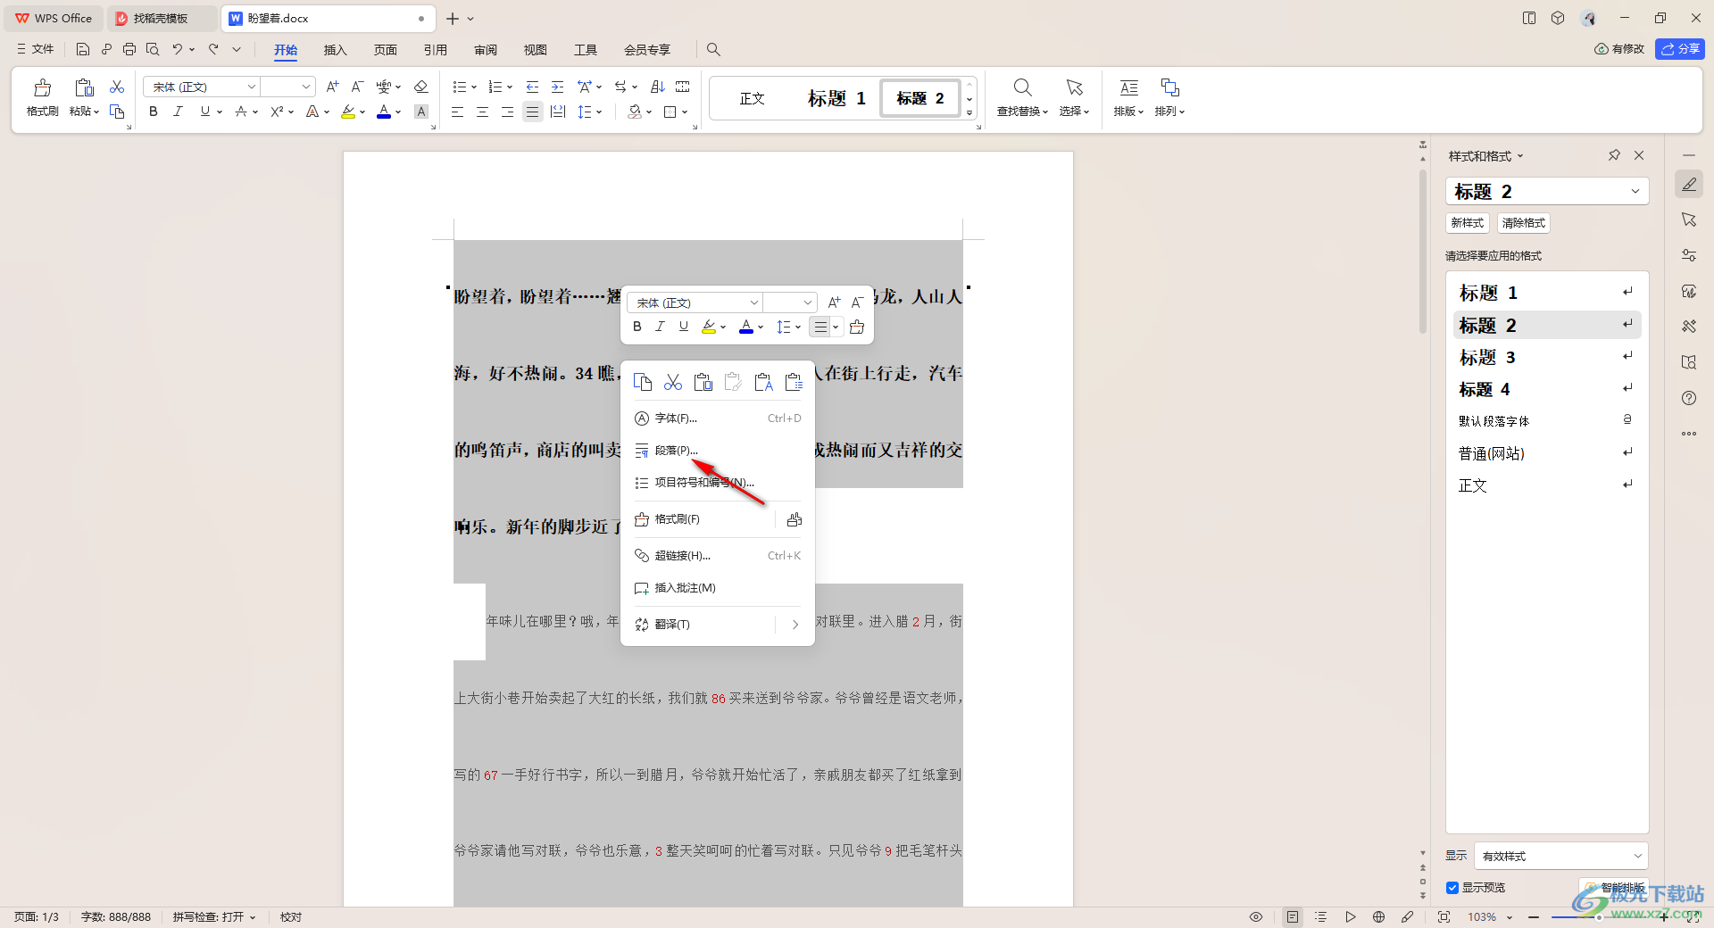Screen dimensions: 1714x928
Task: Toggle justify alignment in ribbon
Action: point(533,112)
